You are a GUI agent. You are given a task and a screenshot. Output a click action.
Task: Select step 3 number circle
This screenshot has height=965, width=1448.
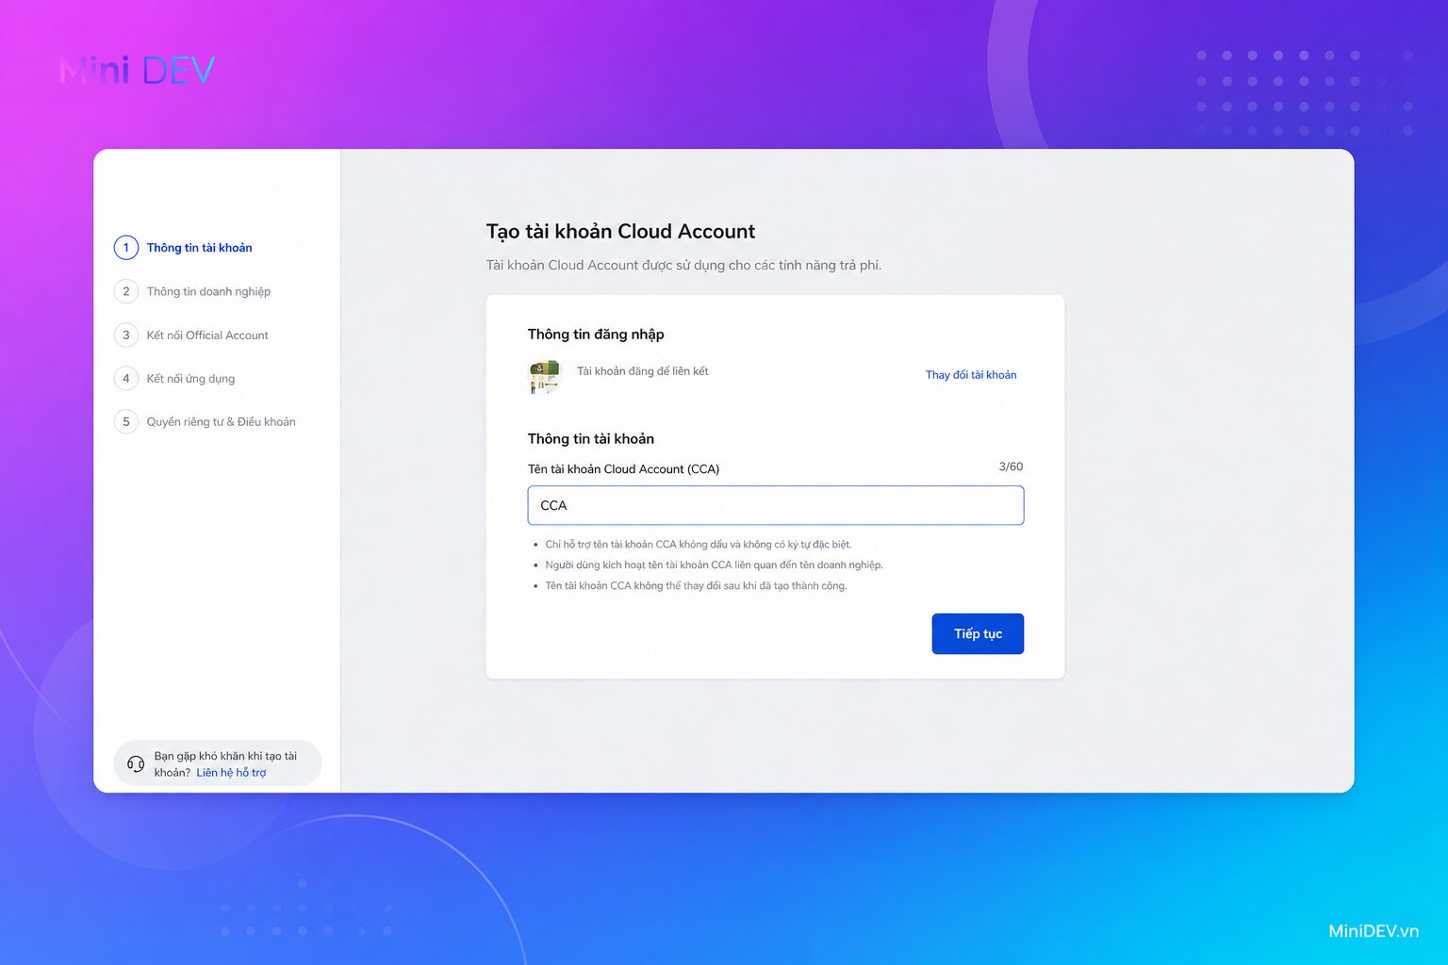coord(126,335)
